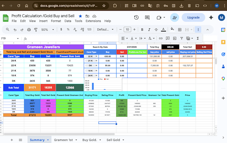Image resolution: width=227 pixels, height=143 pixels.
Task: Move document with folder icon
Action: (87, 16)
